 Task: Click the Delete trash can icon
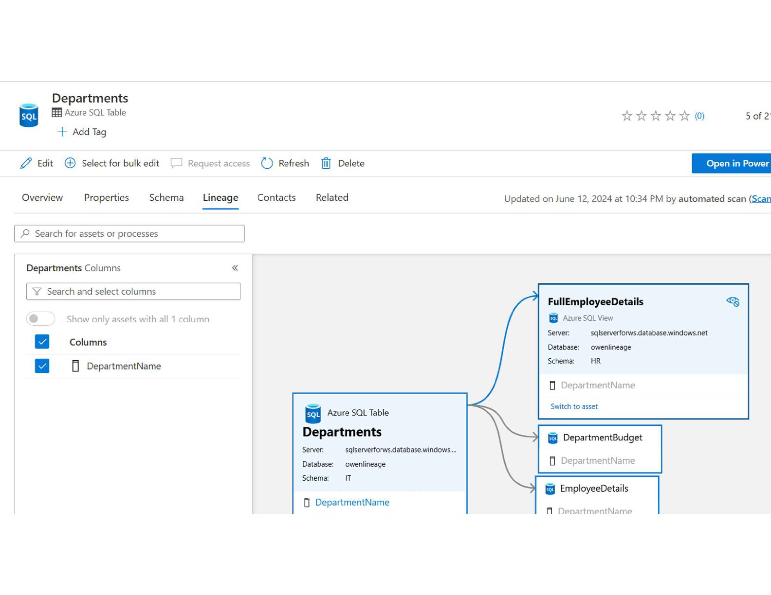[326, 163]
